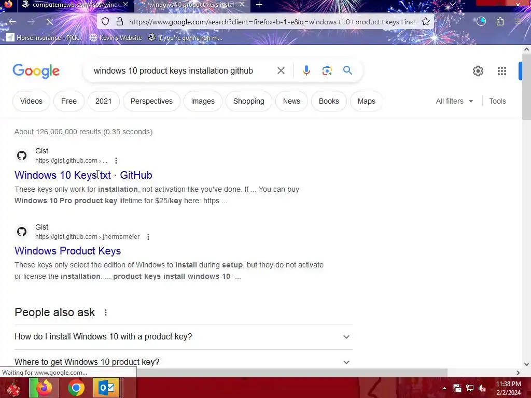Screen dimensions: 531x398
Task: Open the extensions puzzle icon
Action: [x=500, y=22]
